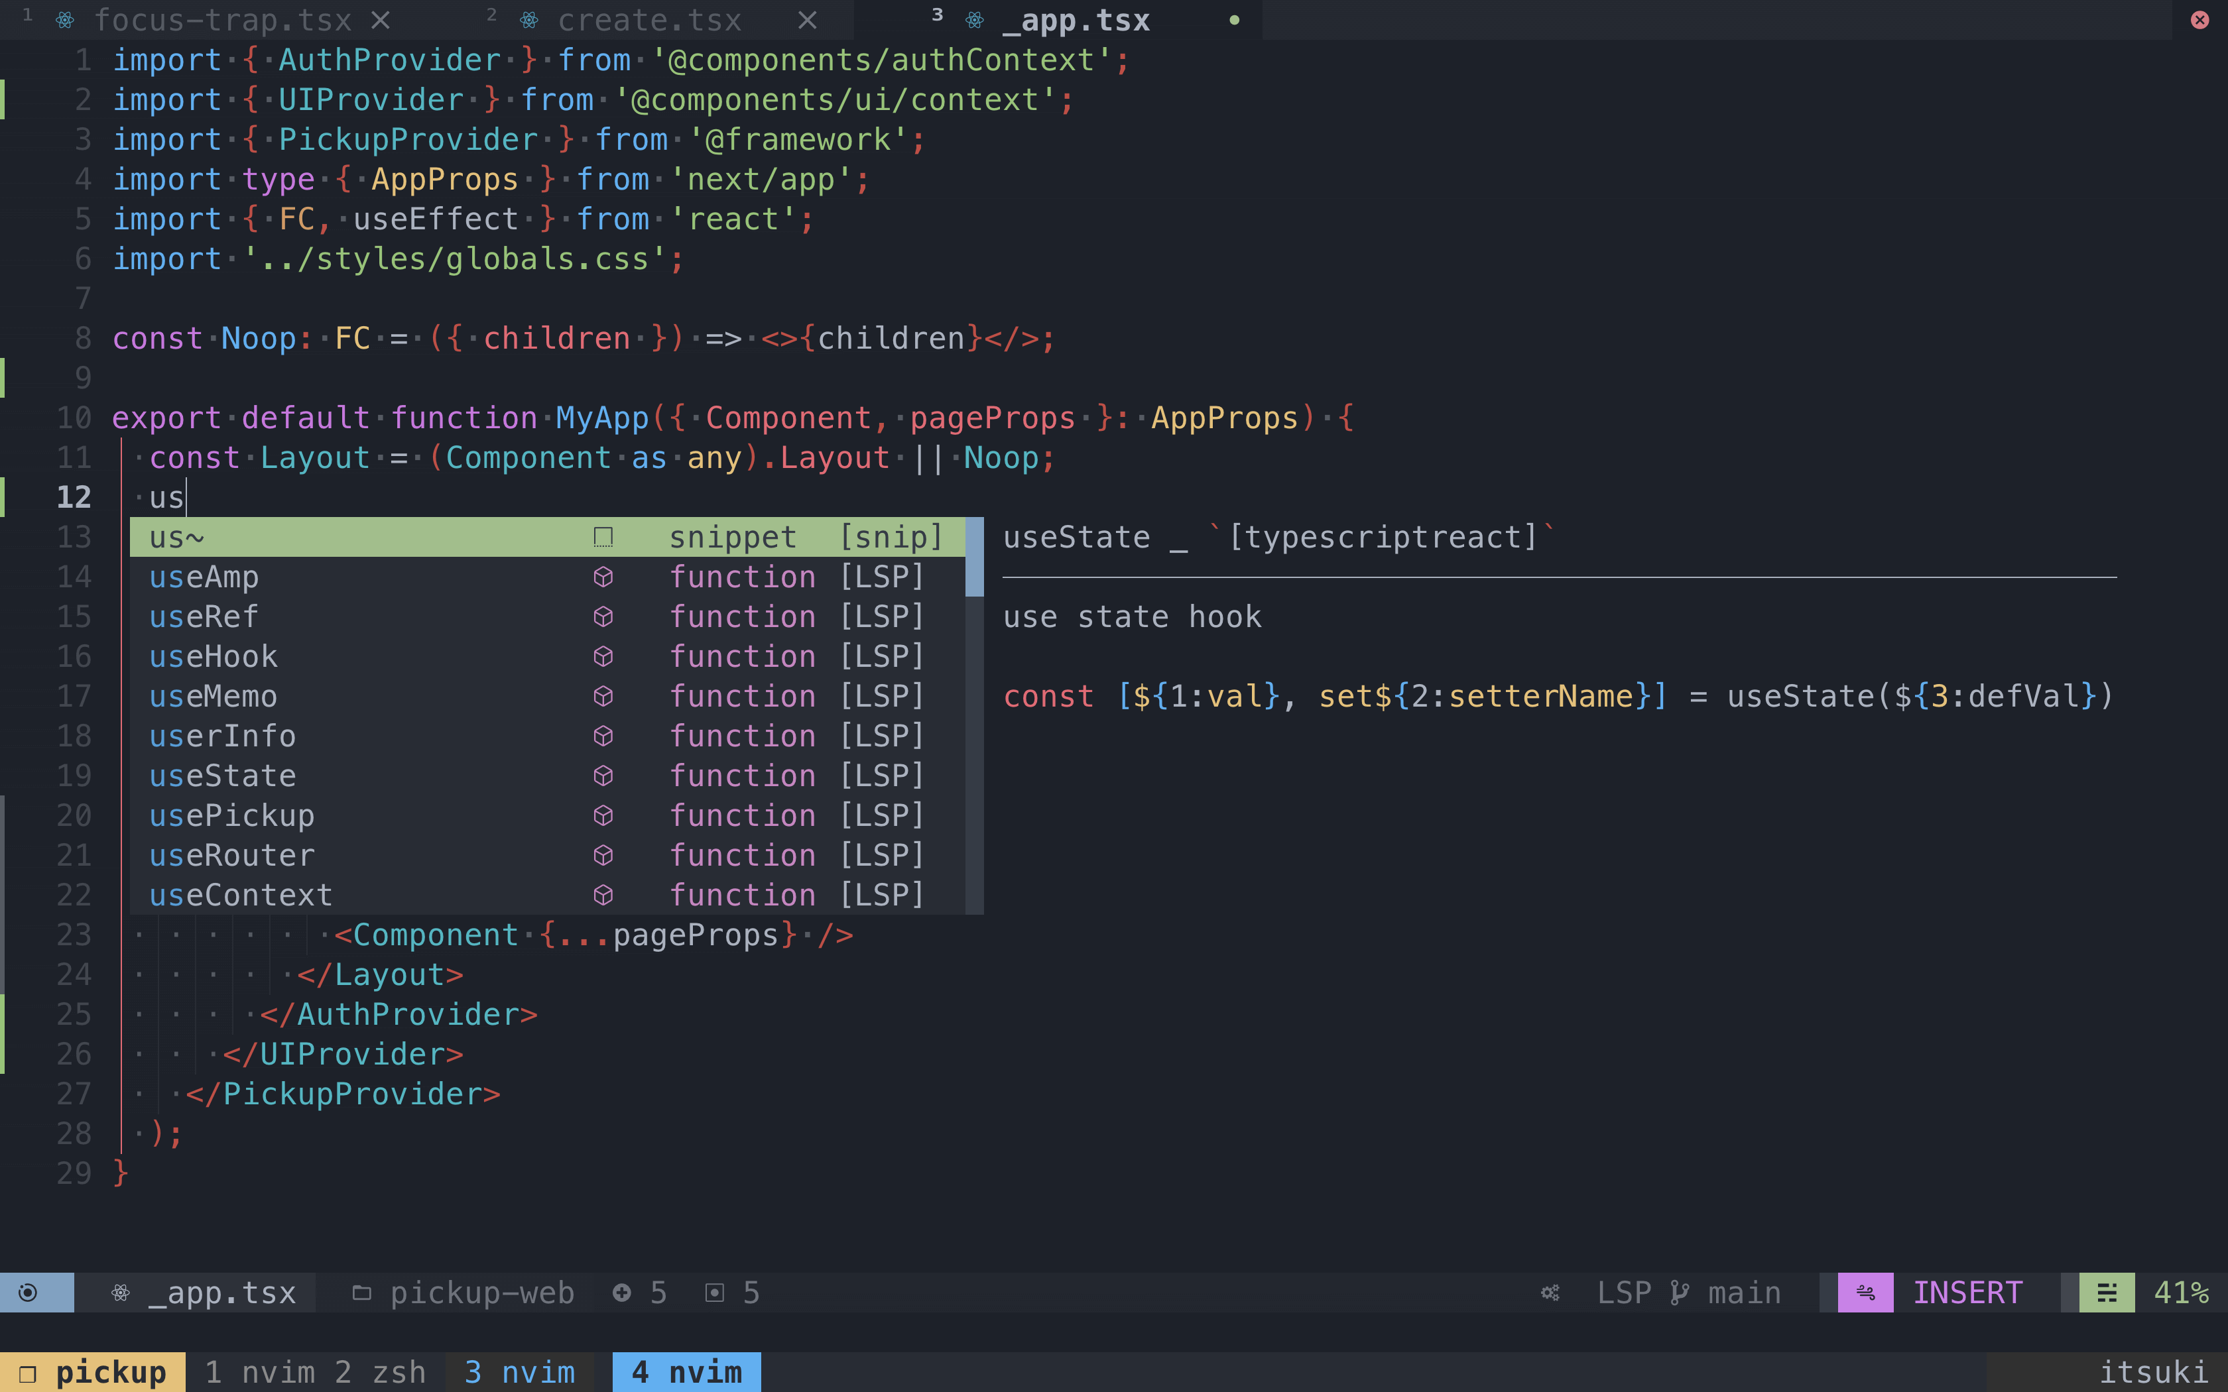2228x1392 pixels.
Task: Click the unsaved-changes dot on _app.tsx tab
Action: tap(1233, 21)
